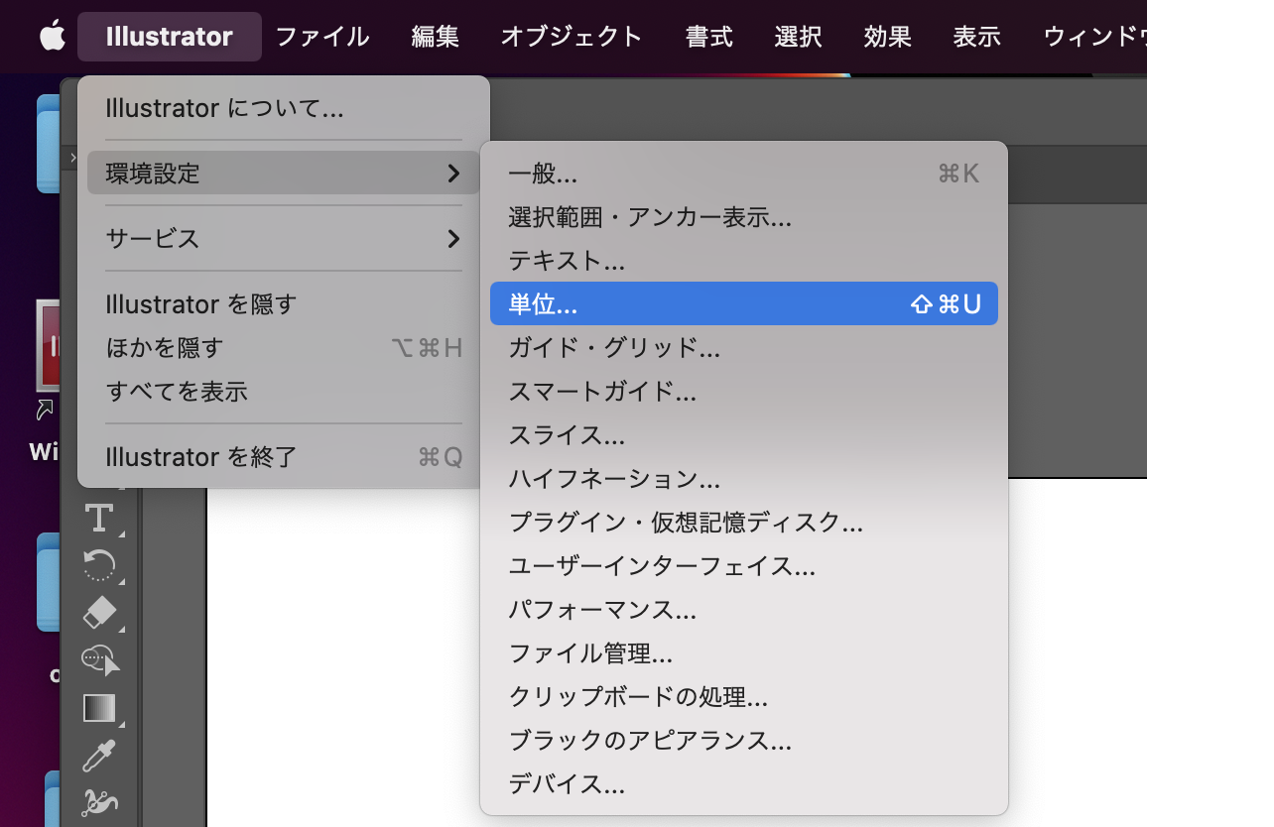Select the Symbol Sprayer tool
The height and width of the screenshot is (827, 1274).
pos(99,802)
